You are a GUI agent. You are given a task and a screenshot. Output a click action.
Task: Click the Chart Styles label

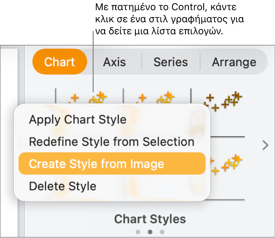pyautogui.click(x=150, y=219)
